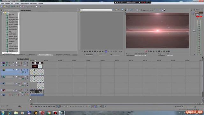This screenshot has width=204, height=115.
Task: Play the clip in Trimmer window
Action: [87, 51]
